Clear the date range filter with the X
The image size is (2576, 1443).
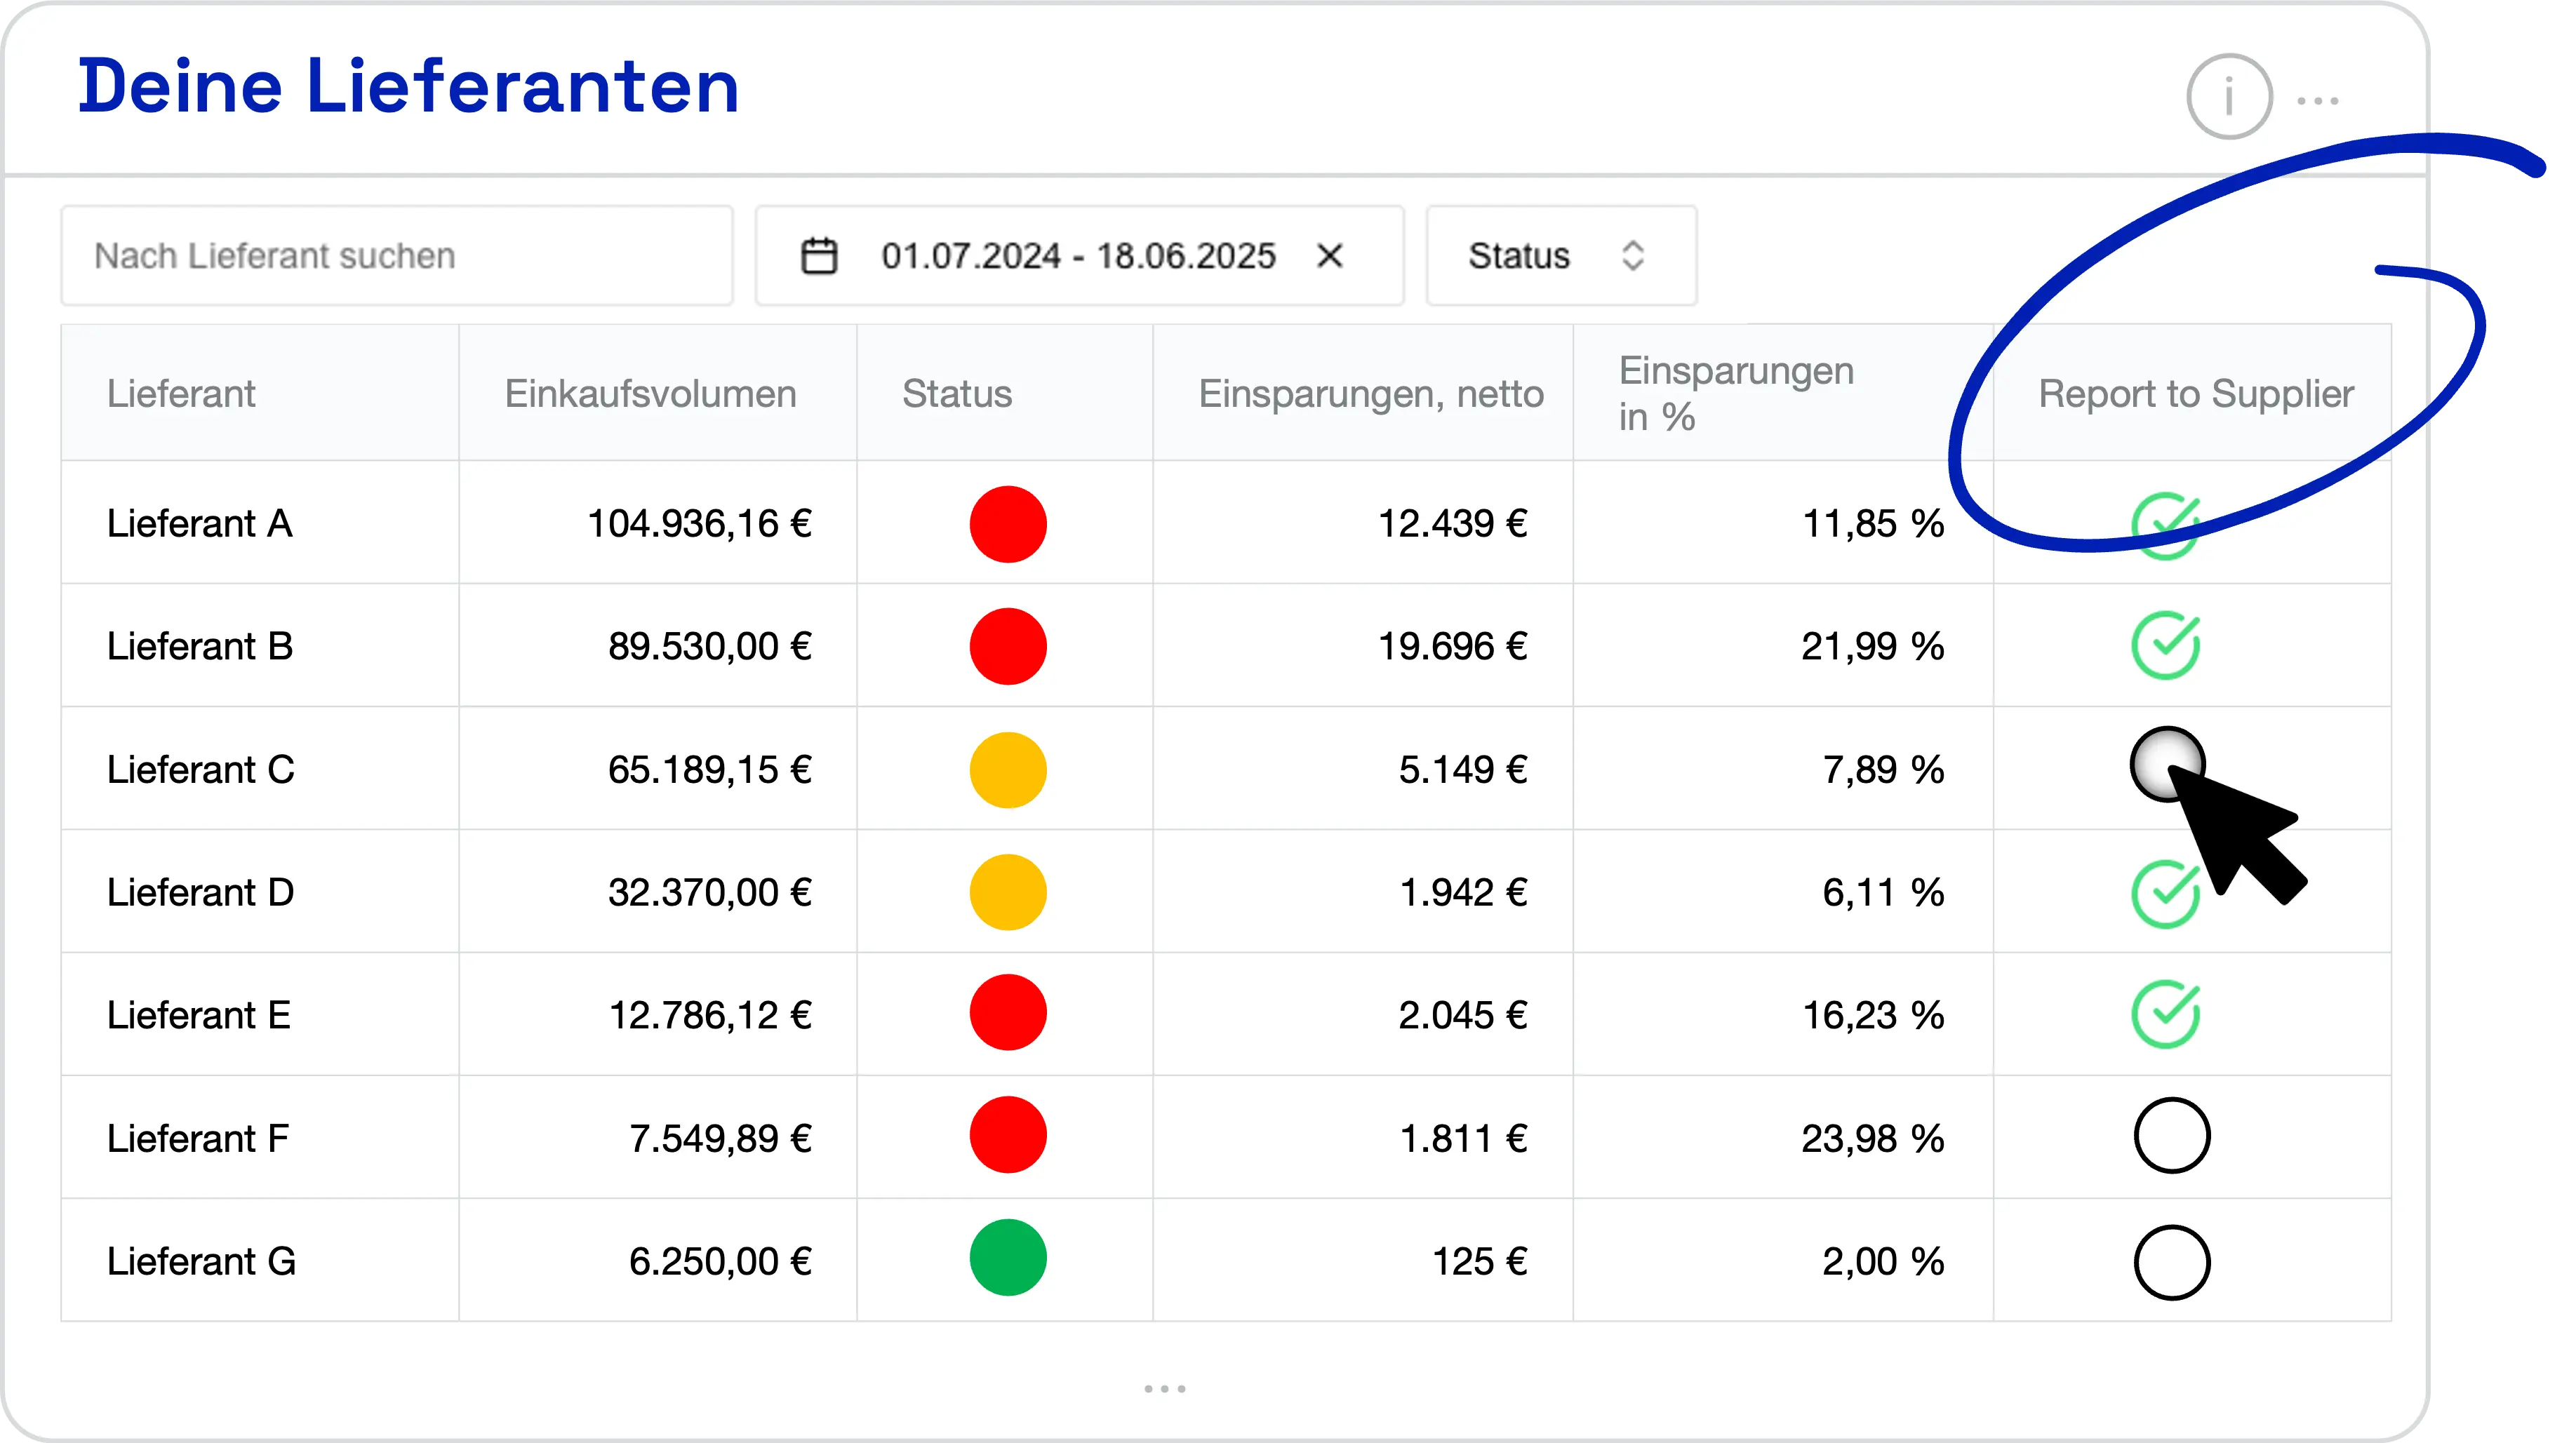point(1330,255)
